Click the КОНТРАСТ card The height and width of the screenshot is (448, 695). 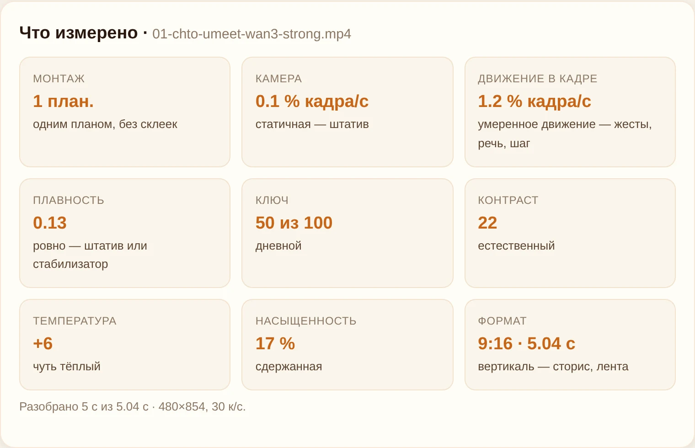[x=570, y=233]
